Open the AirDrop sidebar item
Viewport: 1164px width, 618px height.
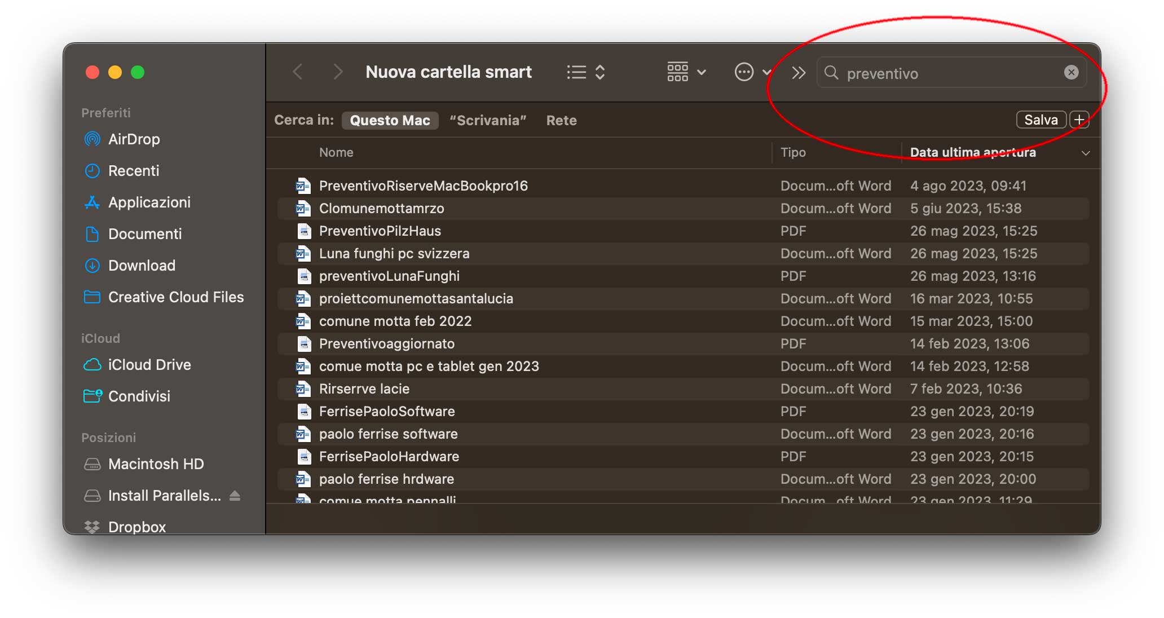(x=134, y=139)
